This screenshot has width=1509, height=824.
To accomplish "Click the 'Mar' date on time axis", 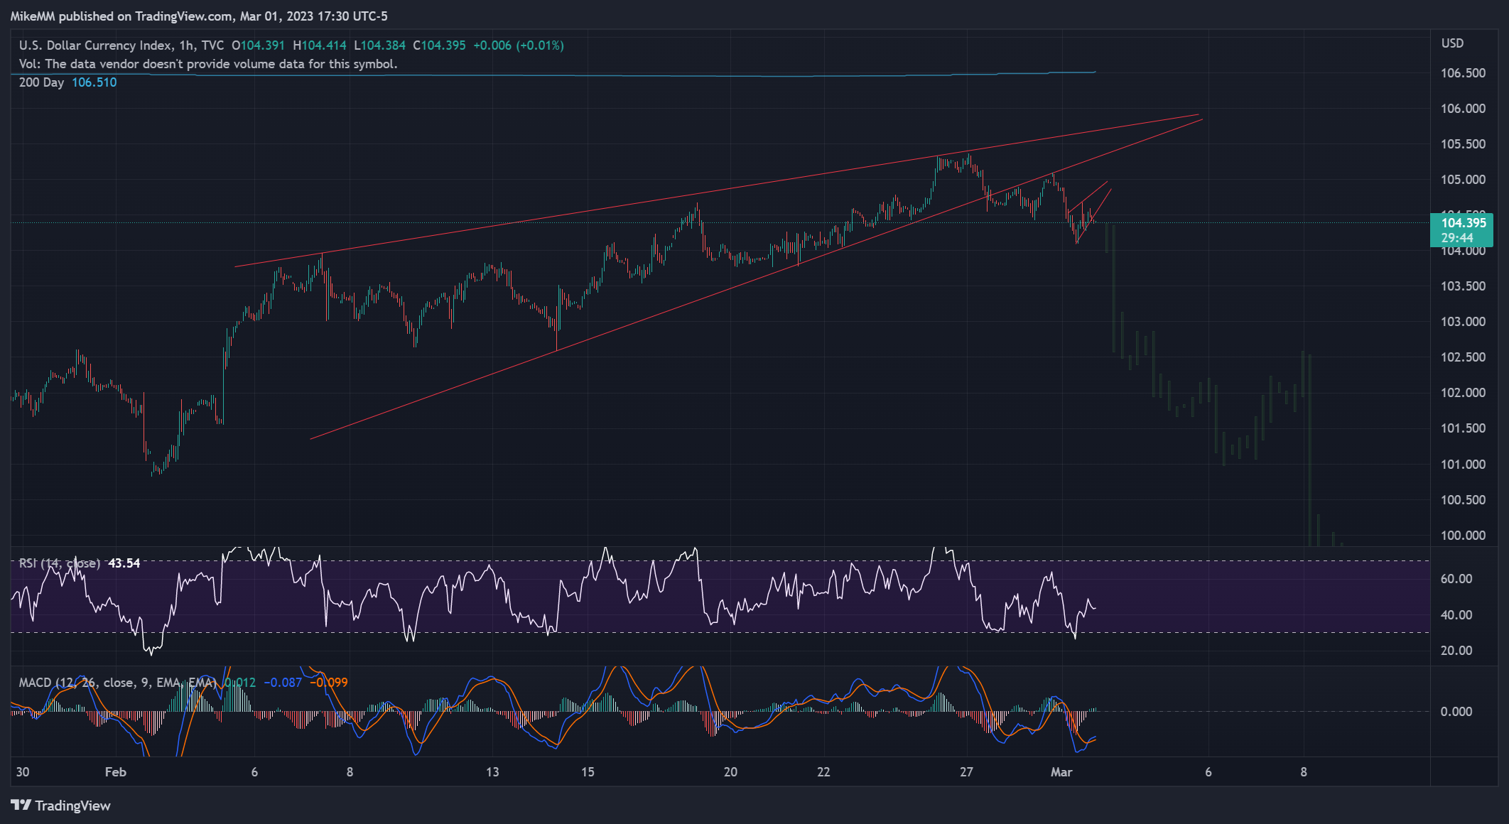I will coord(1061,772).
